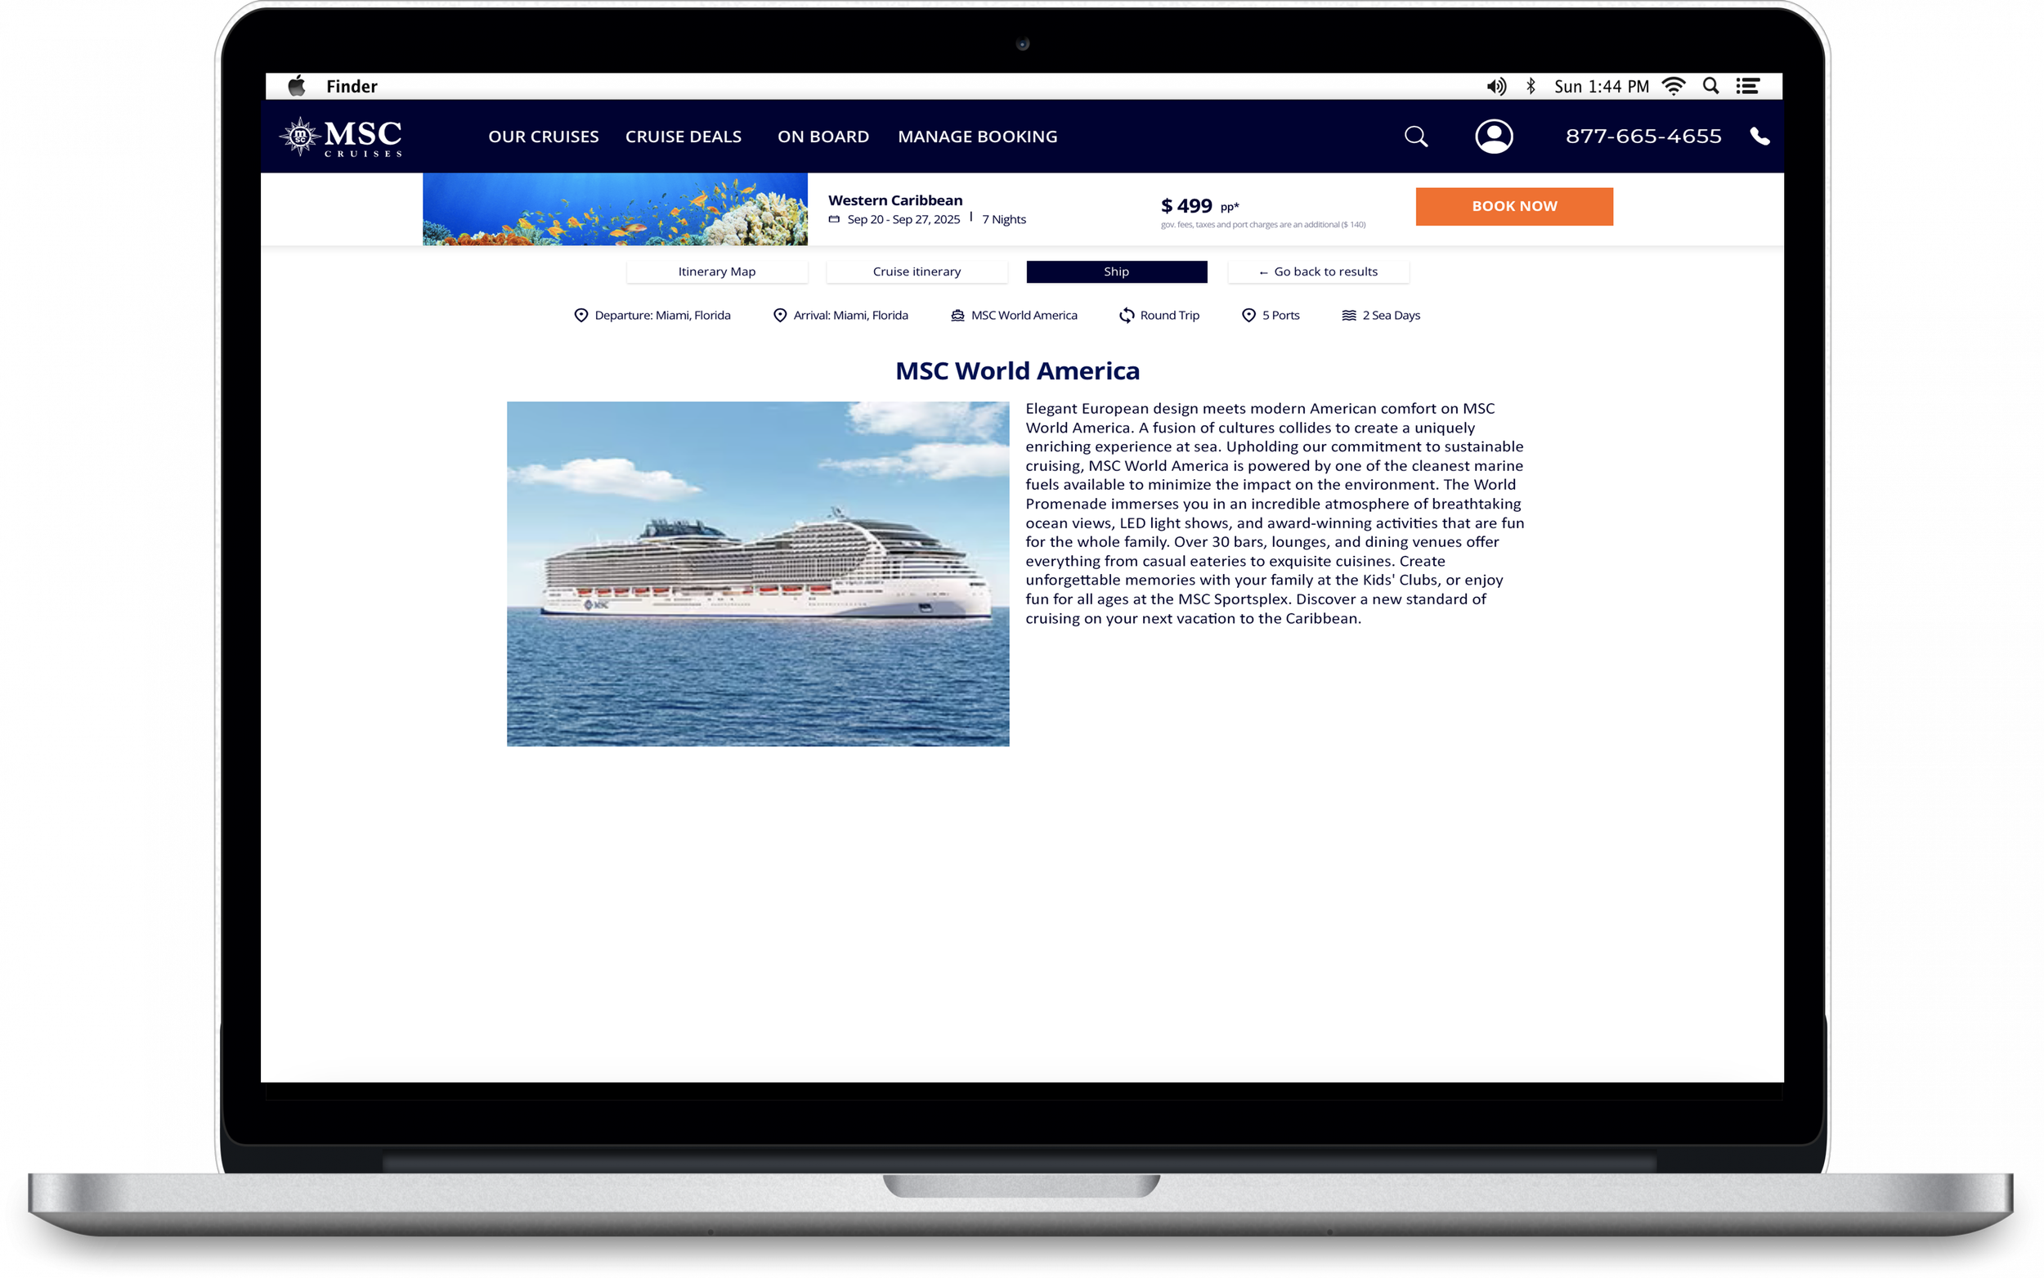Screen dimensions: 2044x1278
Task: Click the Sep 20 - Sep 27, 2025 dates
Action: point(903,219)
